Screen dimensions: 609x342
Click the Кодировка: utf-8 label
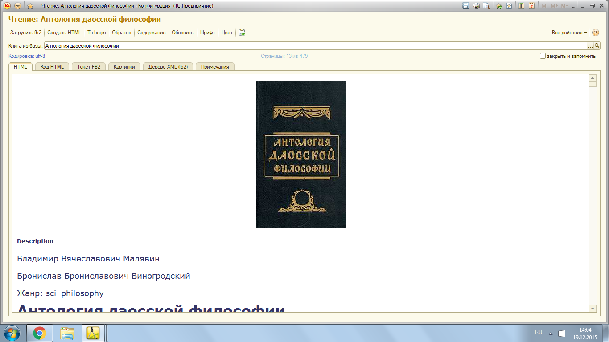[x=27, y=56]
